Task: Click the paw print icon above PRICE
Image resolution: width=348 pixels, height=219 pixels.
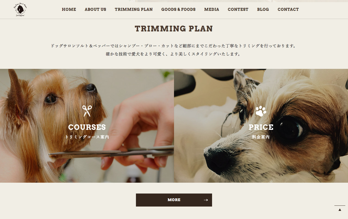Action: 261,111
